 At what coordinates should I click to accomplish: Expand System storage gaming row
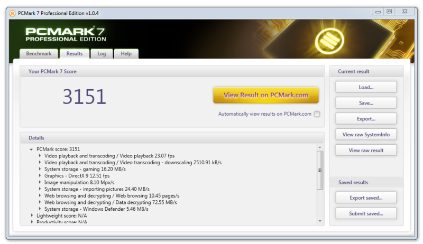[x=40, y=169]
